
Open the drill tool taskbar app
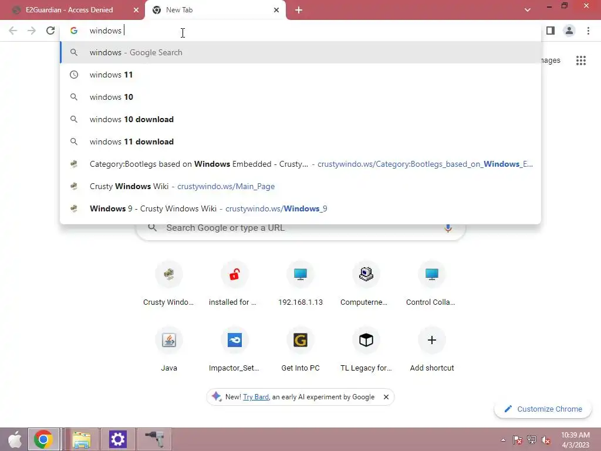pos(154,439)
